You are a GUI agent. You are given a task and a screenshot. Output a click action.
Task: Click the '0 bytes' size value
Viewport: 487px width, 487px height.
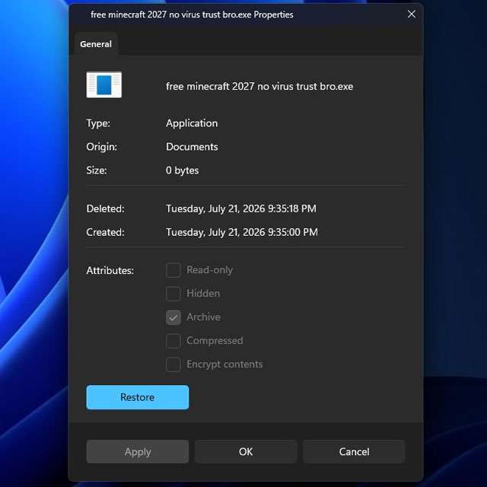click(x=182, y=170)
